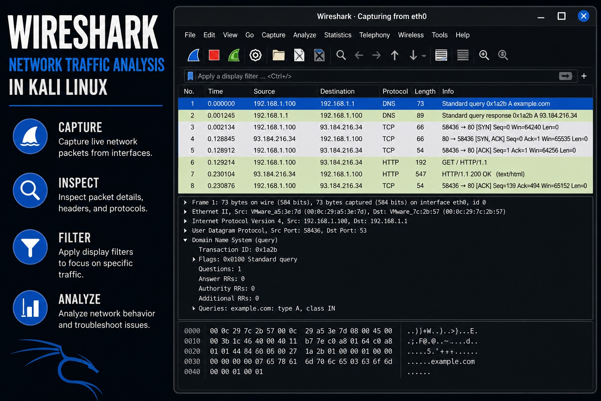The width and height of the screenshot is (601, 401).
Task: Go forward with the right arrow icon
Action: pyautogui.click(x=376, y=56)
